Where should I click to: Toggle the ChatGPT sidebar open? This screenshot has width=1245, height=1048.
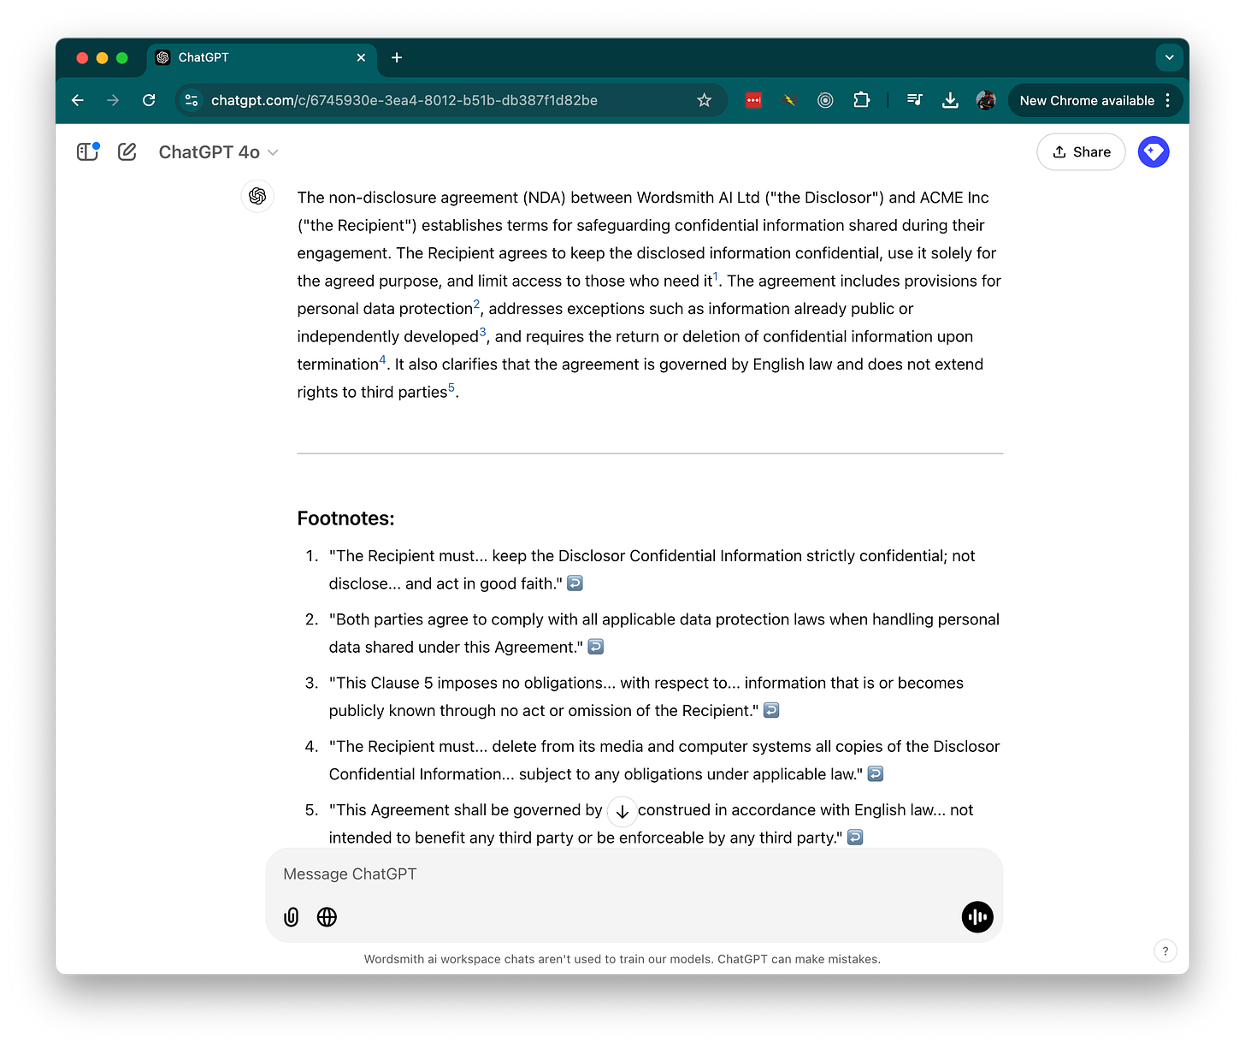tap(86, 151)
